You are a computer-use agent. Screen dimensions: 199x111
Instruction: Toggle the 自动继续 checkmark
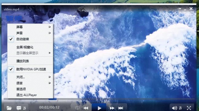pyautogui.click(x=11, y=39)
